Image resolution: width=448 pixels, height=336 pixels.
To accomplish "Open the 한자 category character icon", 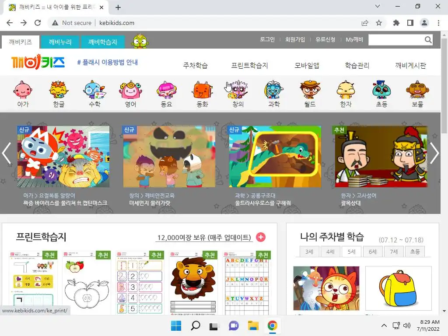I will coord(346,90).
